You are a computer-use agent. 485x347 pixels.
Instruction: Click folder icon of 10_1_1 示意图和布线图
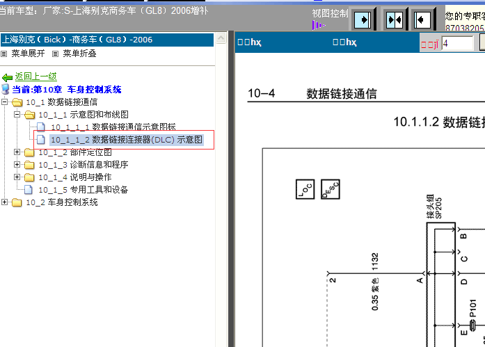coord(29,115)
